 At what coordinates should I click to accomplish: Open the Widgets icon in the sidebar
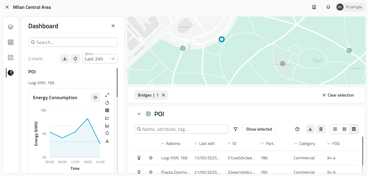[11, 57]
